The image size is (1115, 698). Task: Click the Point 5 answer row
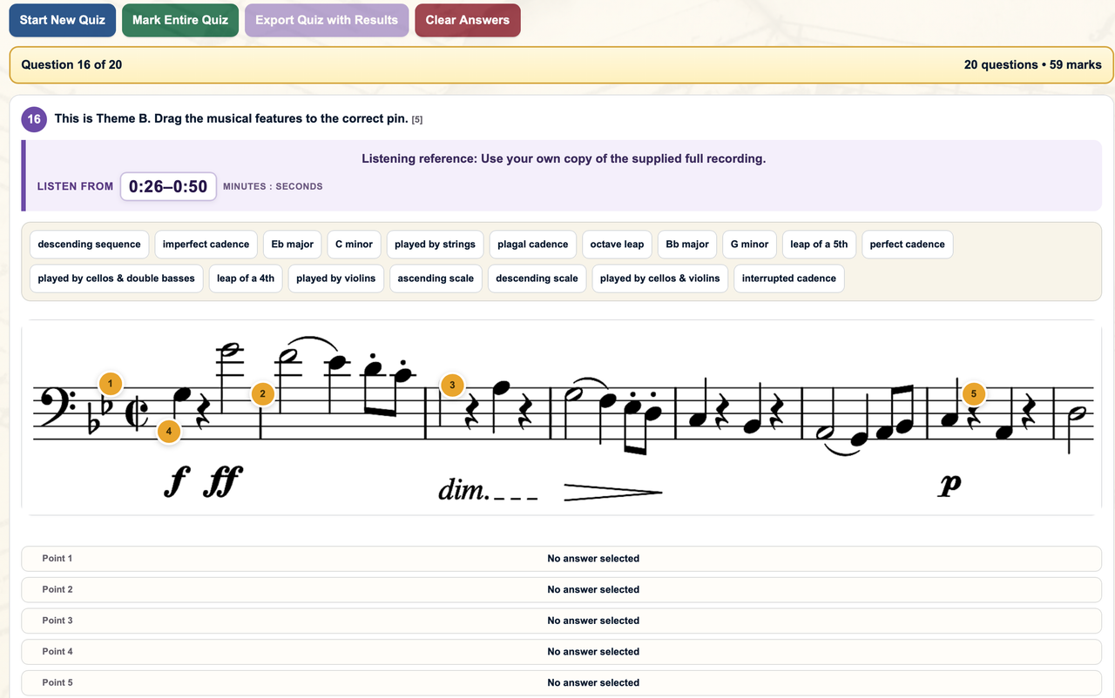tap(561, 682)
